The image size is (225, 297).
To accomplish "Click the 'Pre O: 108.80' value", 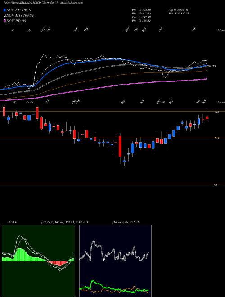I will pyautogui.click(x=141, y=9).
